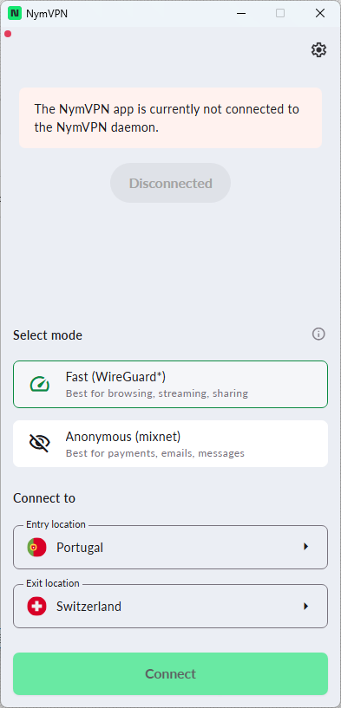Expand the Exit location arrow

(x=306, y=606)
